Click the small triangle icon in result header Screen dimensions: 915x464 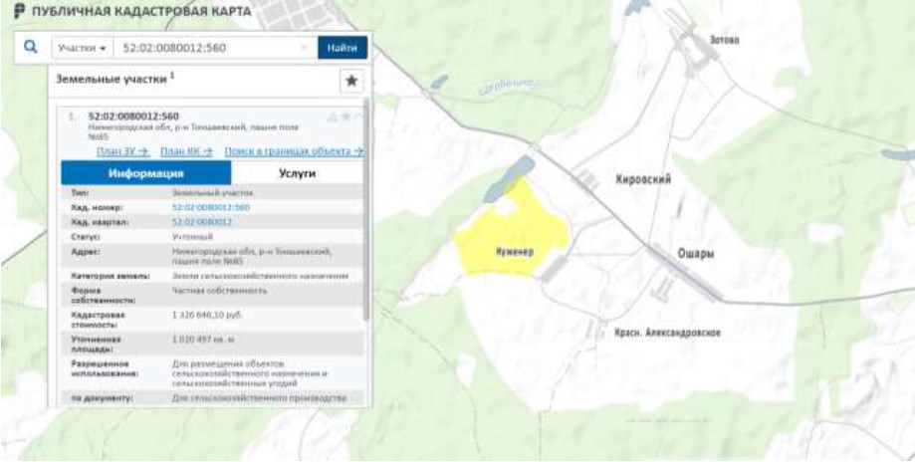pos(333,116)
